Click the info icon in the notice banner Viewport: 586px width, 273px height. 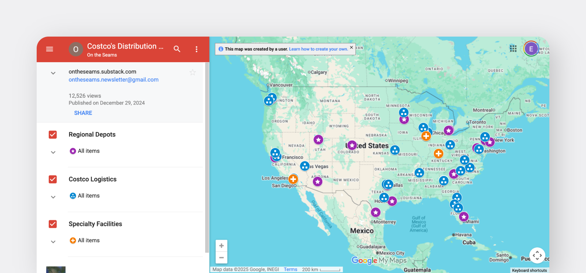(x=221, y=49)
